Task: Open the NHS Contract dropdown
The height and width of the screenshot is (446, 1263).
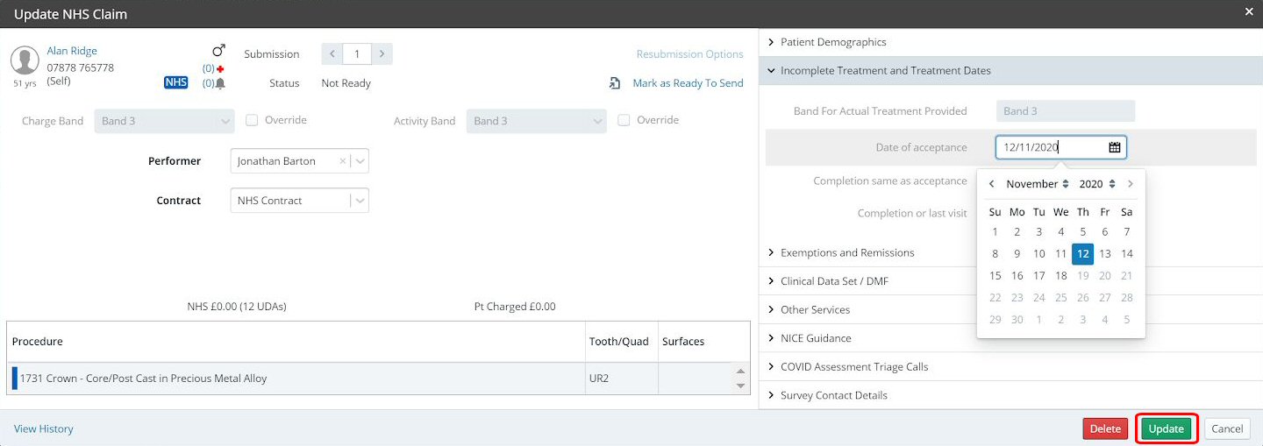Action: point(360,201)
